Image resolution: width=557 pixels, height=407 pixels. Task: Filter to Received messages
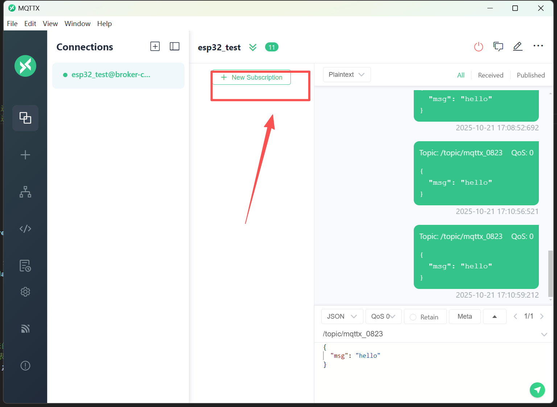coord(491,75)
